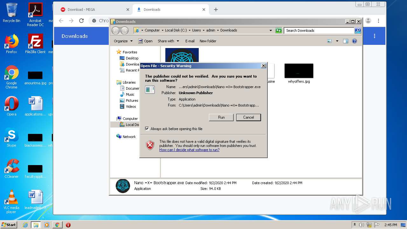Open Chrome taskbar icon
The image size is (407, 229).
point(57,225)
